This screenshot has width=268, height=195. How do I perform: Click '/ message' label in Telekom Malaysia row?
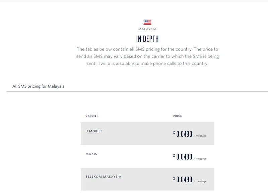[200, 181]
